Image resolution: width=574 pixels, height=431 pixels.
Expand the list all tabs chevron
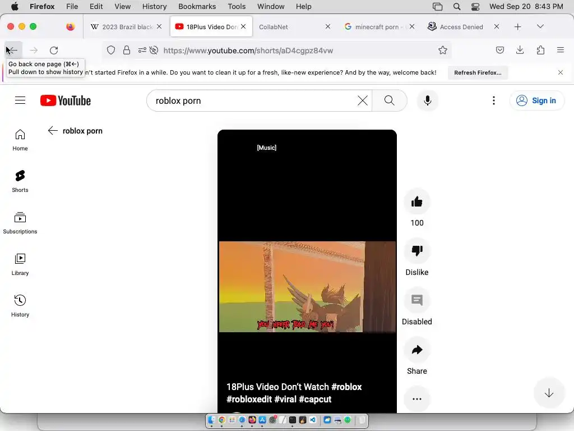[540, 26]
